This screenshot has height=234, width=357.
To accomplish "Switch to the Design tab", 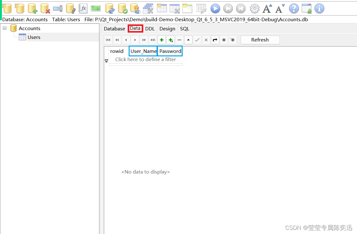I will (x=167, y=28).
